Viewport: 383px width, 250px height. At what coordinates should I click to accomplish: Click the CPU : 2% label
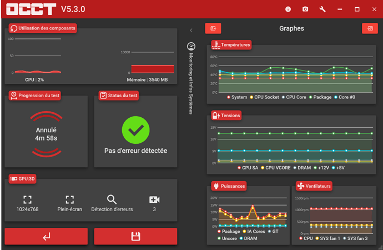pos(34,79)
